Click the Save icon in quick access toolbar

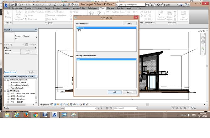pyautogui.click(x=16, y=5)
